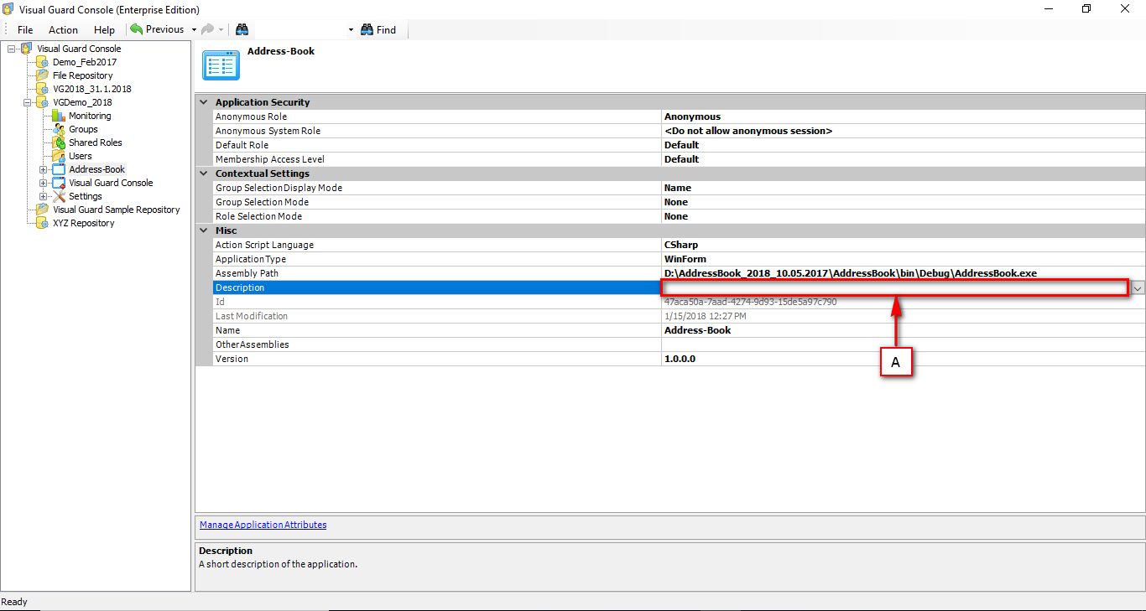Collapse the Visual Guard Console root node
1146x611 pixels.
(x=11, y=49)
